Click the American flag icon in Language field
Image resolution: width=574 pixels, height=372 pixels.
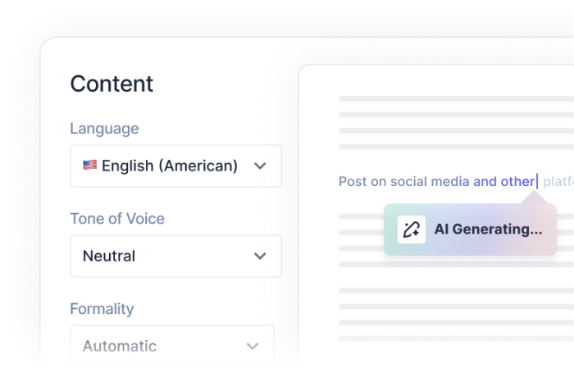(90, 166)
